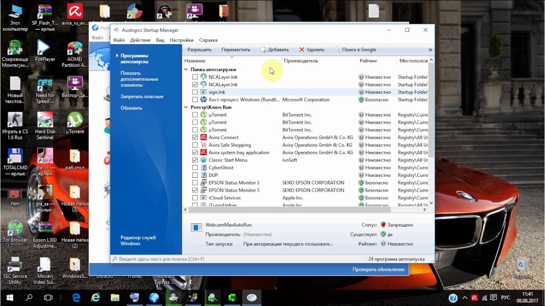This screenshot has height=306, width=545.
Task: Select the SSC Service Utility icon
Action: (x=15, y=271)
